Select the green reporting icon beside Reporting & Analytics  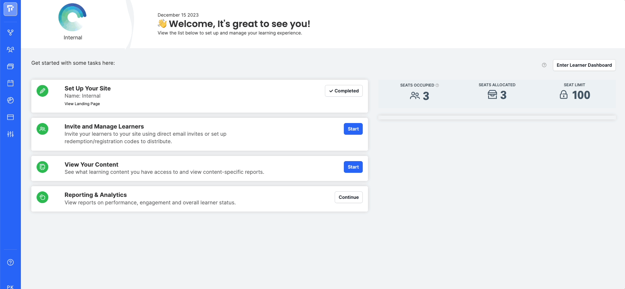[42, 197]
